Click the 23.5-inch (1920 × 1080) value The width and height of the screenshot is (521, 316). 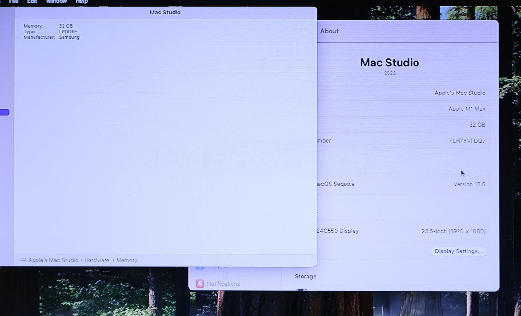(453, 231)
